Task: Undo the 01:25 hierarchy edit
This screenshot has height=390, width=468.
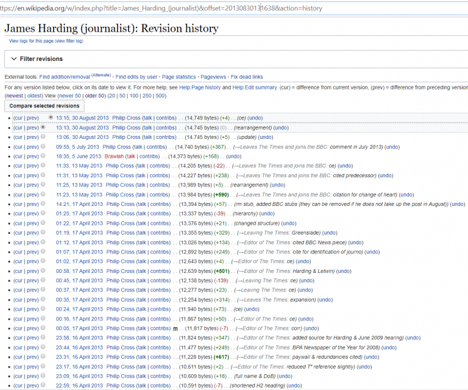Action: pyautogui.click(x=266, y=214)
